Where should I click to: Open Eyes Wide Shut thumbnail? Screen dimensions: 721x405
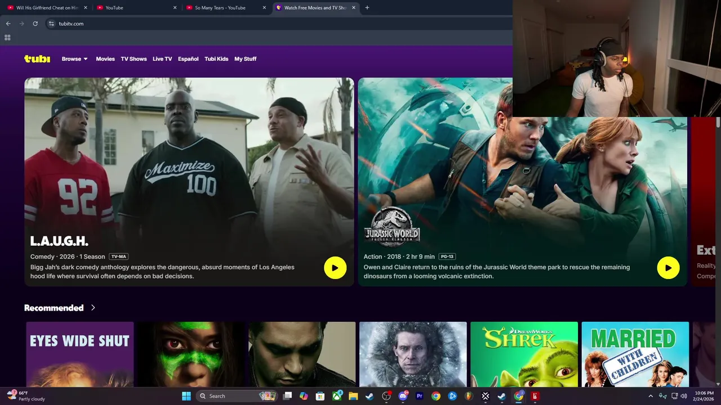tap(80, 354)
